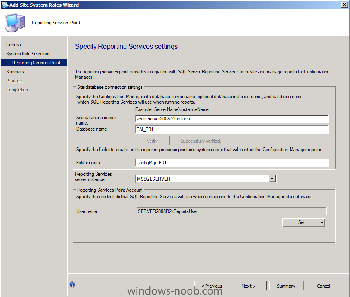This screenshot has height=297, width=350.
Task: Open the Set... account dropdown button
Action: (x=303, y=222)
